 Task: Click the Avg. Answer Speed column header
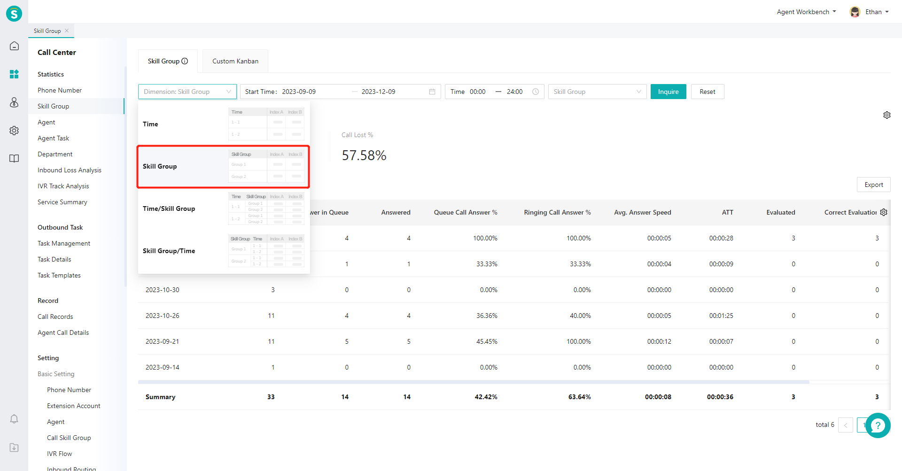(643, 212)
